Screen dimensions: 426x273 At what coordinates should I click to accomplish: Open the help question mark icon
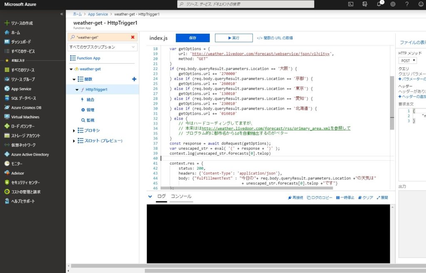coord(407,4)
